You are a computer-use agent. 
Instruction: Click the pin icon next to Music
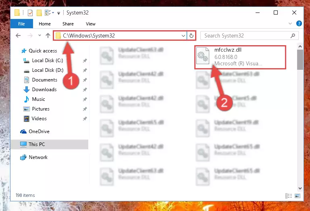85,99
